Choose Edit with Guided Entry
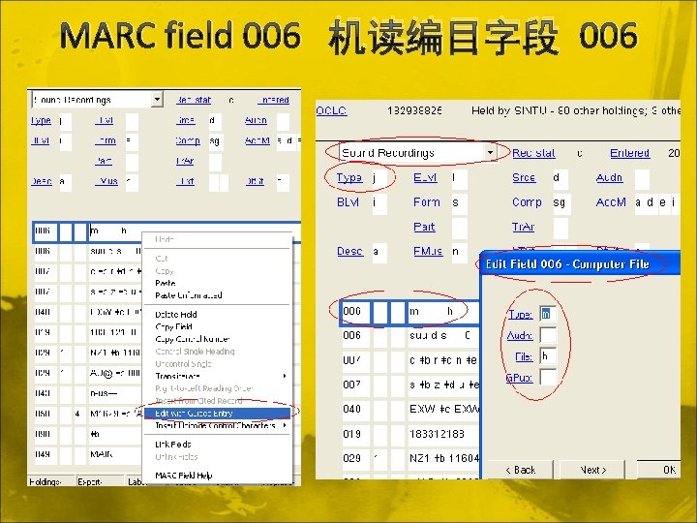Viewport: 697px width, 523px height. (217, 414)
